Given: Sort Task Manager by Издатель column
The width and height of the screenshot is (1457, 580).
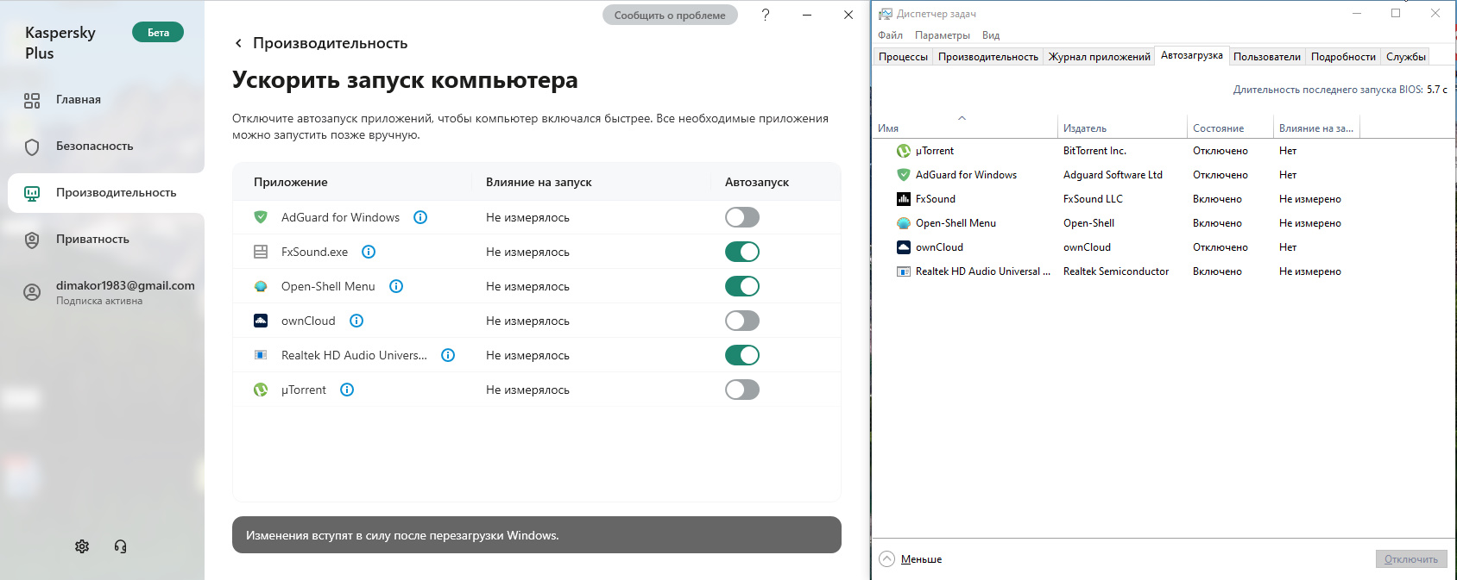Looking at the screenshot, I should pos(1122,128).
